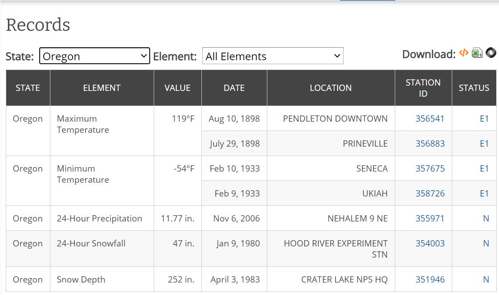Open station 354003 Hood River link
The width and height of the screenshot is (499, 295).
click(430, 244)
